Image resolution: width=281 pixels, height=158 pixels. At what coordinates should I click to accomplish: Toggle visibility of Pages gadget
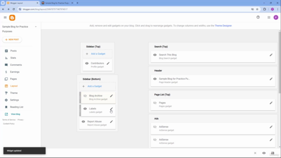[x=155, y=103]
